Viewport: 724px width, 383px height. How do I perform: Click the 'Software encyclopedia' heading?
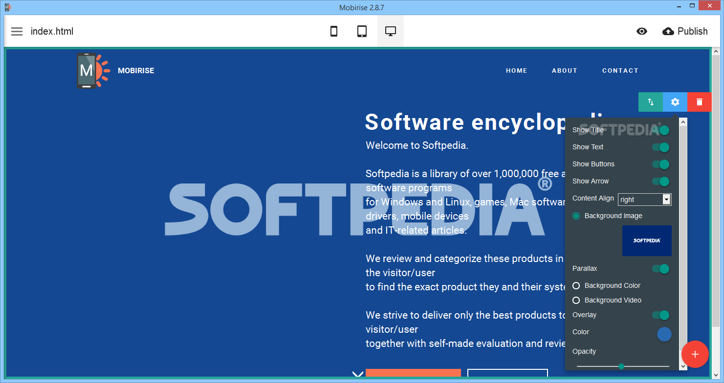(464, 122)
